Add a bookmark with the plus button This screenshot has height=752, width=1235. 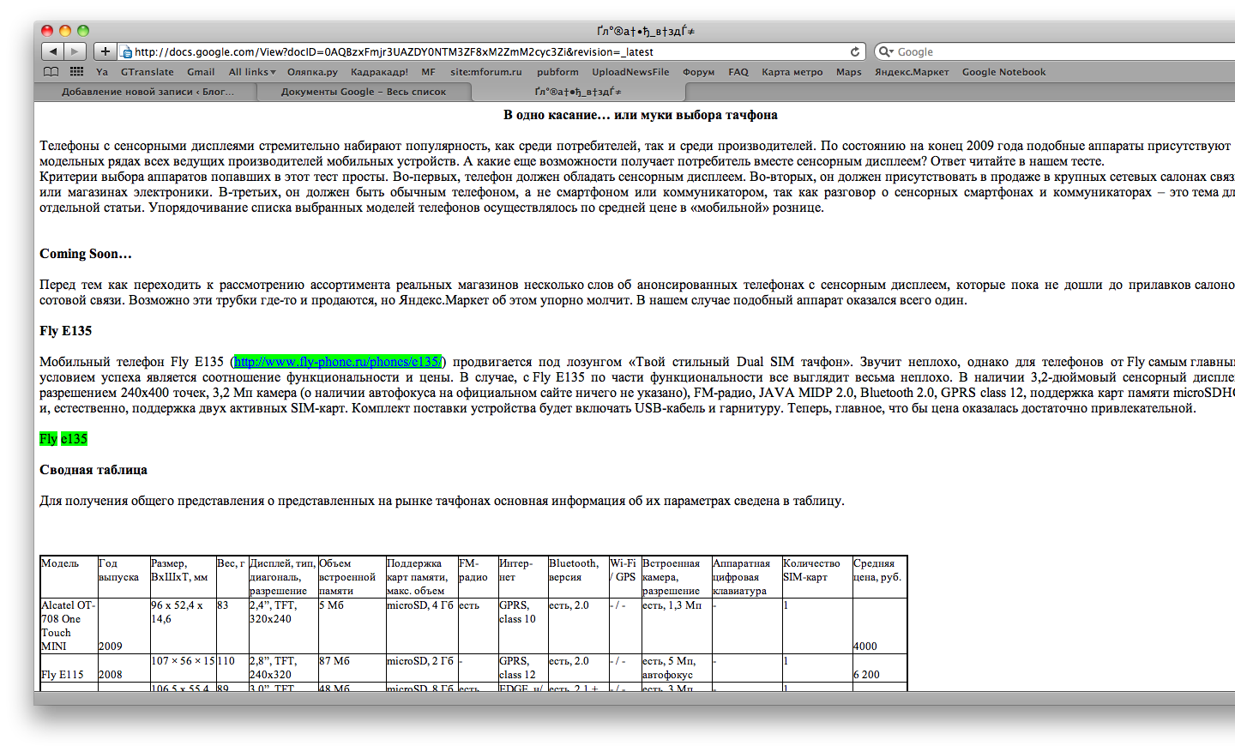(105, 51)
